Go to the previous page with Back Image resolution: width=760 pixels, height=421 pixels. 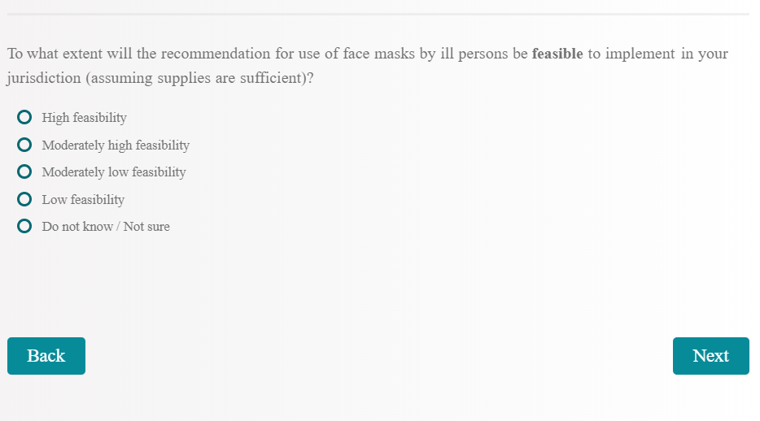click(x=46, y=356)
